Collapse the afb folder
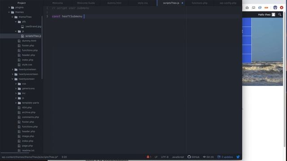The image size is (287, 161). [16, 22]
